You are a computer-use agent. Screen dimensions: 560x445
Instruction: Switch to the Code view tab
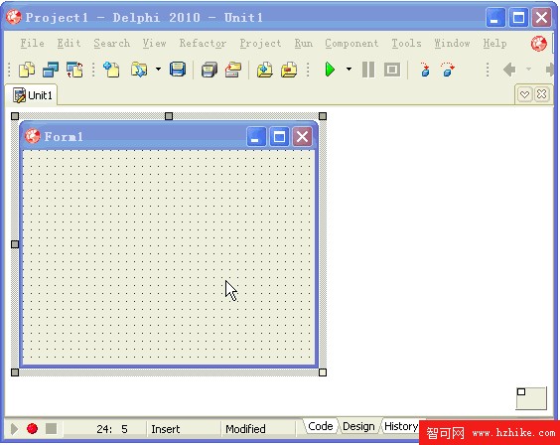(320, 426)
